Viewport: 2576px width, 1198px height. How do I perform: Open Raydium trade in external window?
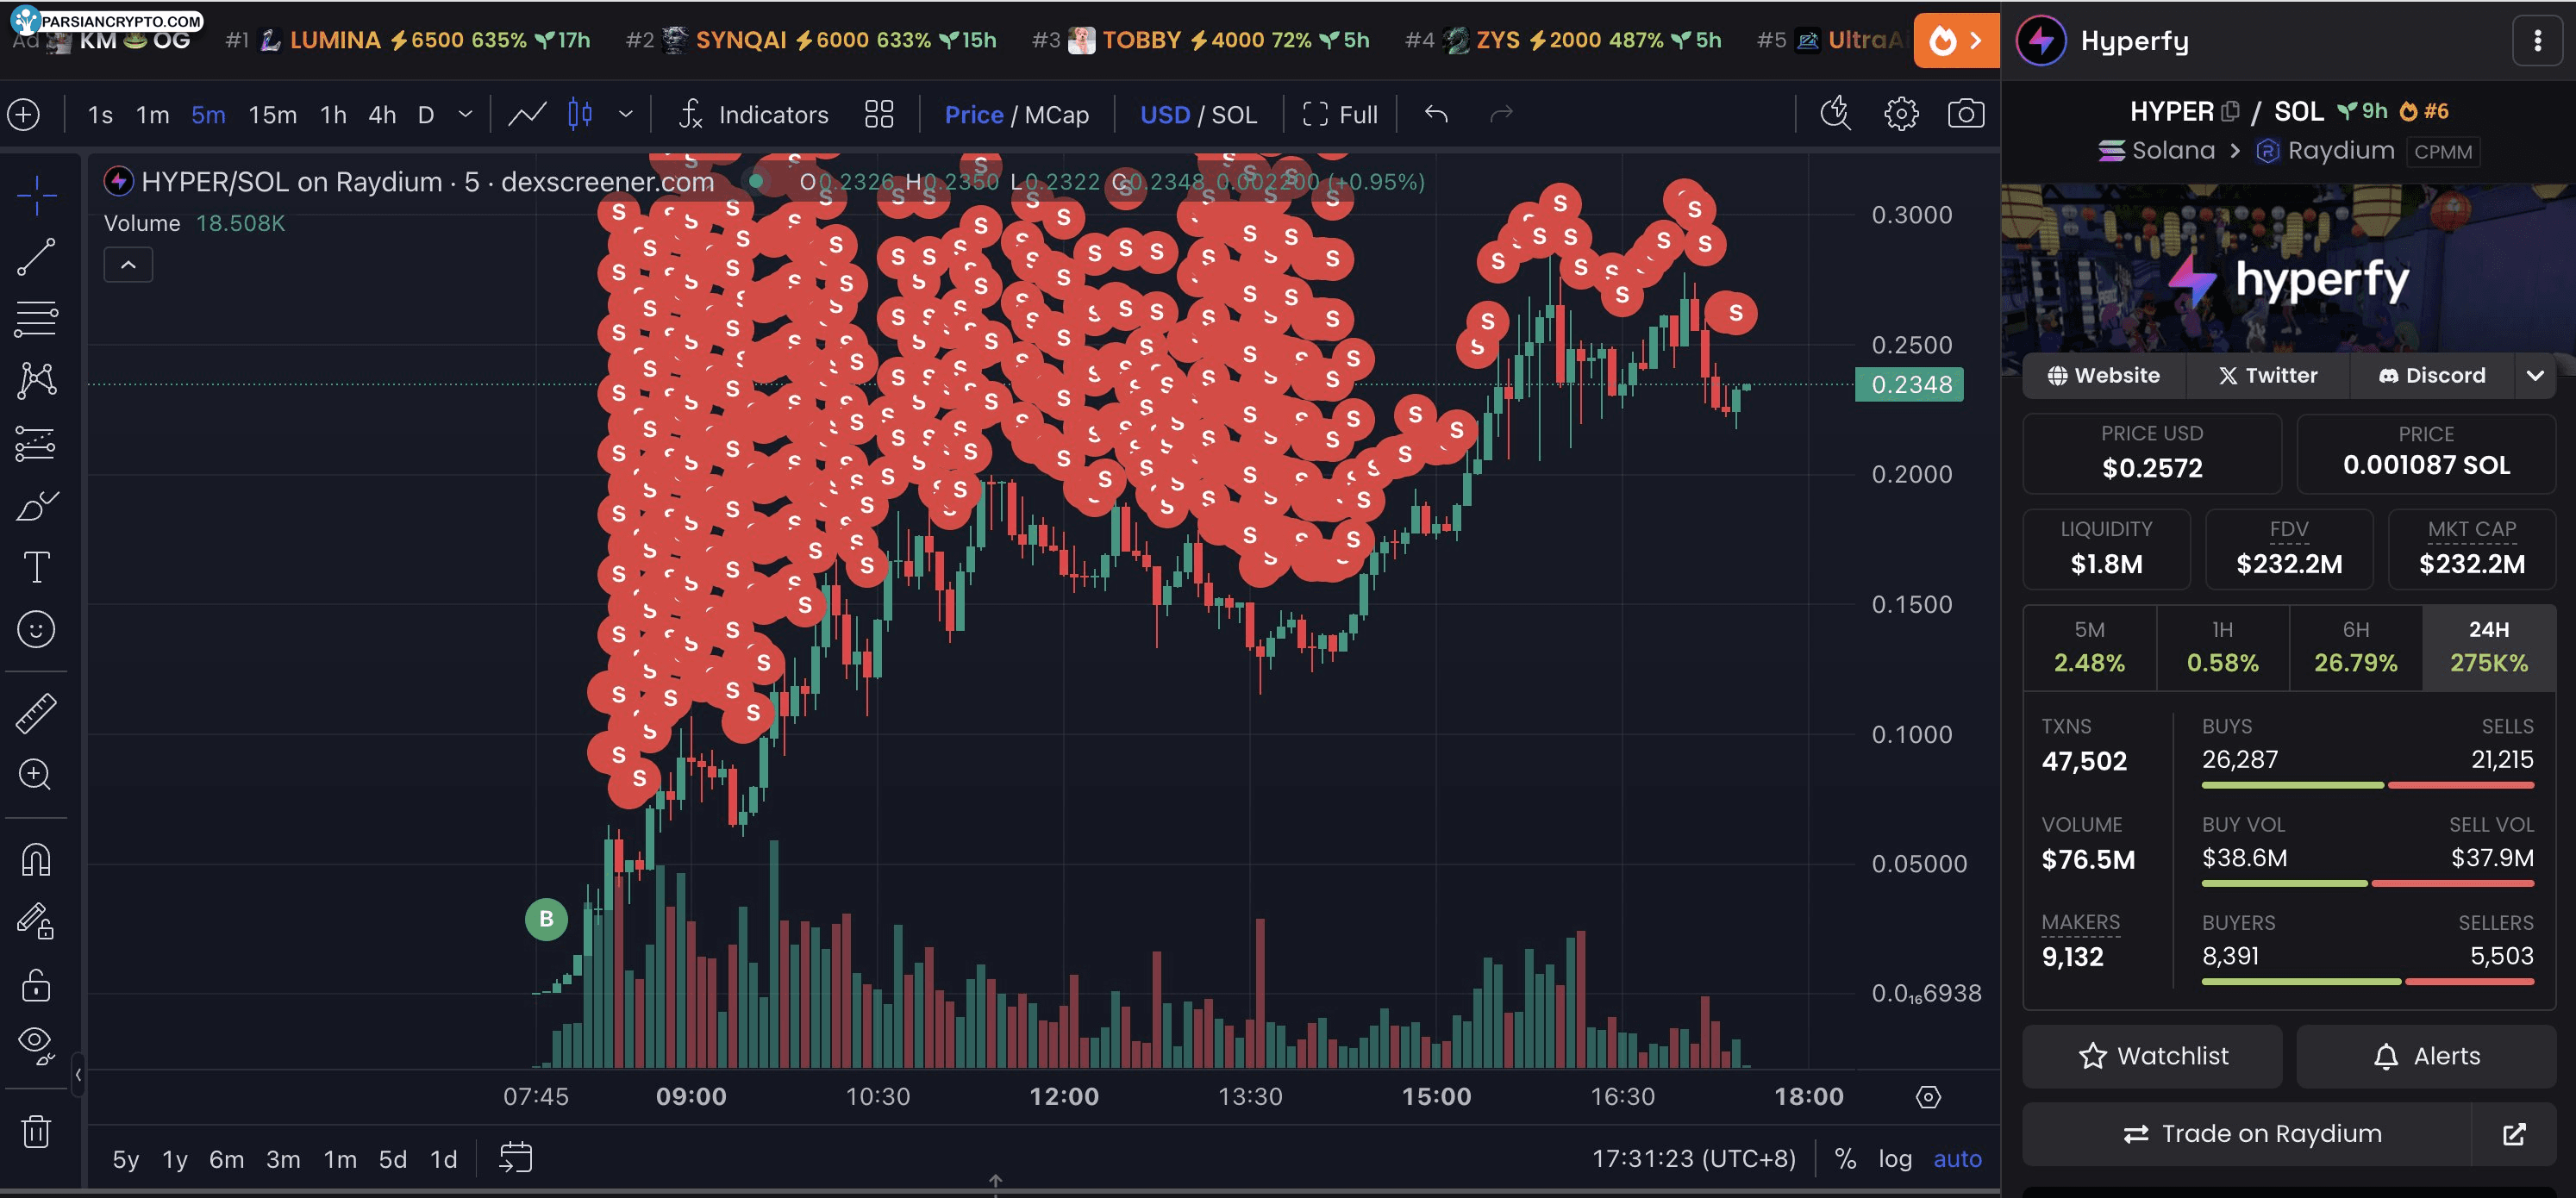(x=2514, y=1134)
